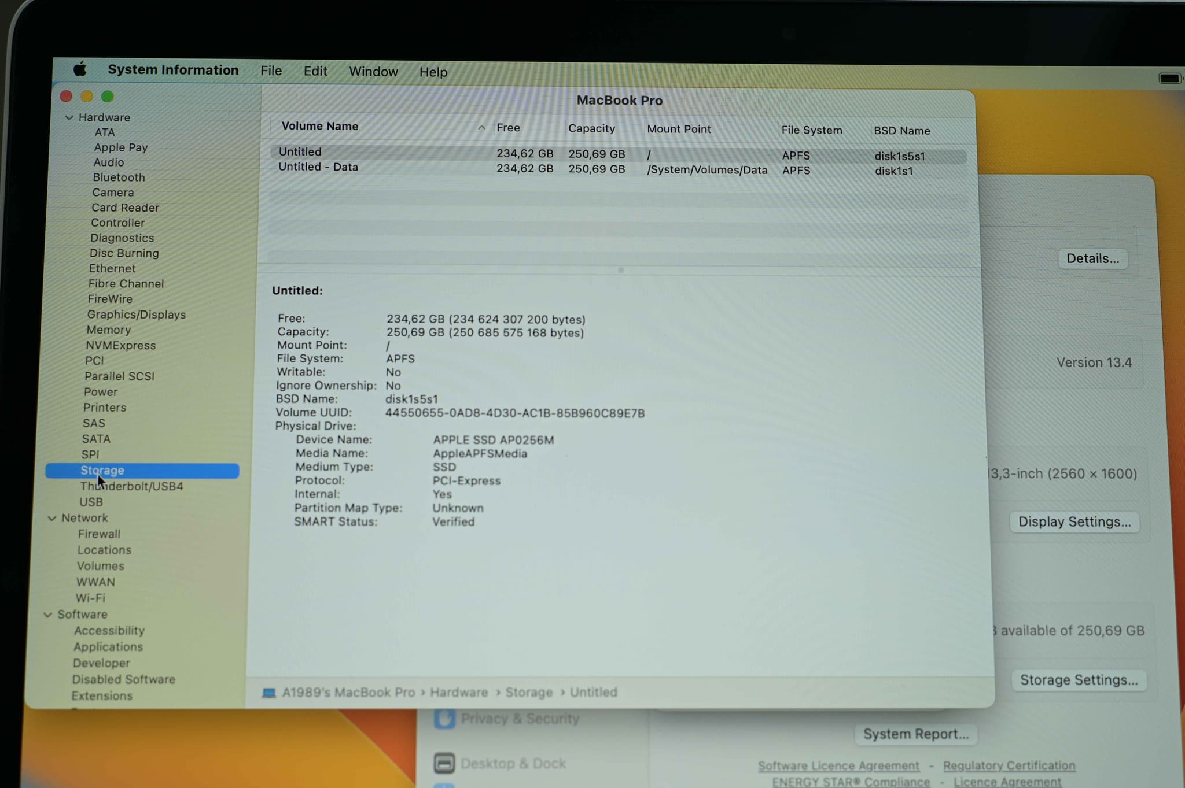Viewport: 1185px width, 788px height.
Task: Select Volumes under Network
Action: point(101,566)
